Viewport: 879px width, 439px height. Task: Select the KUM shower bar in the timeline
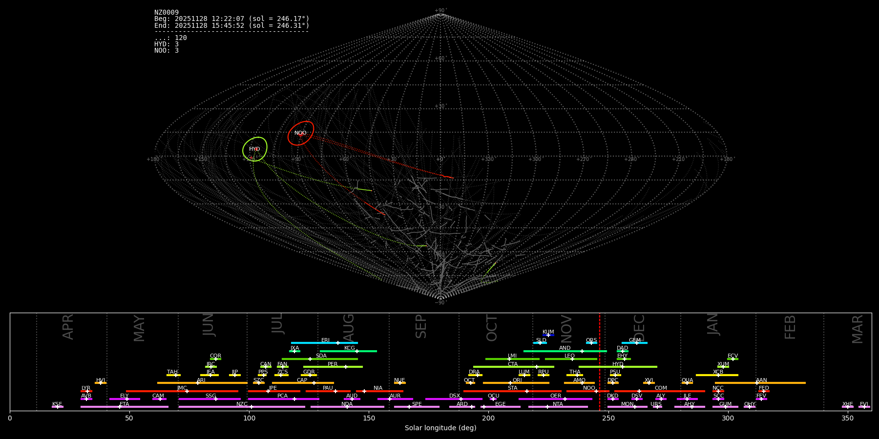pos(548,335)
